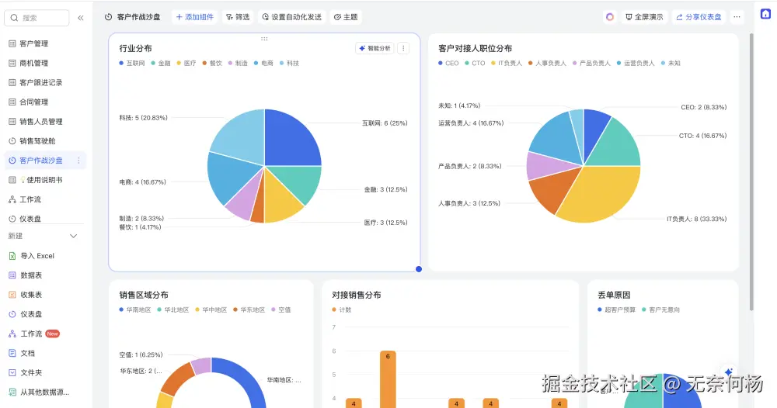Click the 工作流 icon in 新建 list
The image size is (777, 408).
(12, 334)
